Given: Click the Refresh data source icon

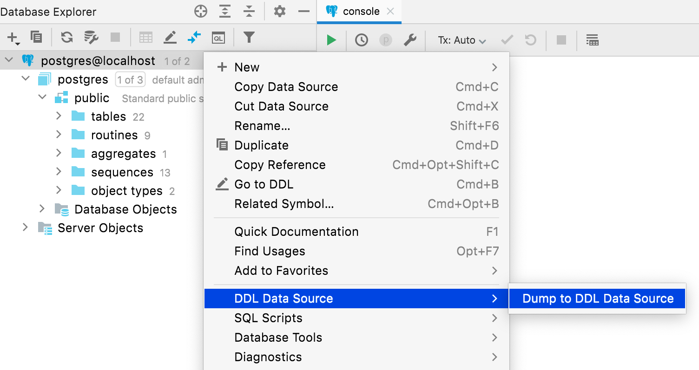Looking at the screenshot, I should [x=67, y=37].
